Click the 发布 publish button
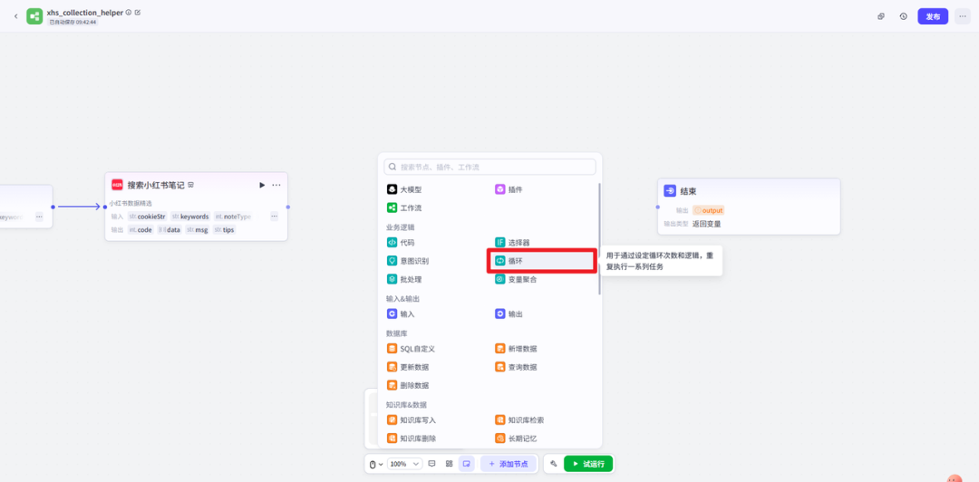Image resolution: width=979 pixels, height=482 pixels. [933, 16]
